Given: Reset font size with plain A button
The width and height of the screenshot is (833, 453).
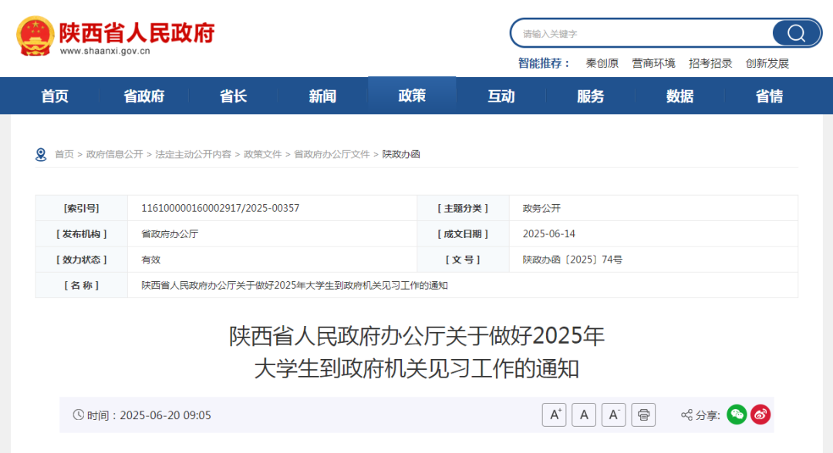Looking at the screenshot, I should click(584, 414).
